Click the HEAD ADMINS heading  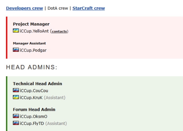click(32, 67)
